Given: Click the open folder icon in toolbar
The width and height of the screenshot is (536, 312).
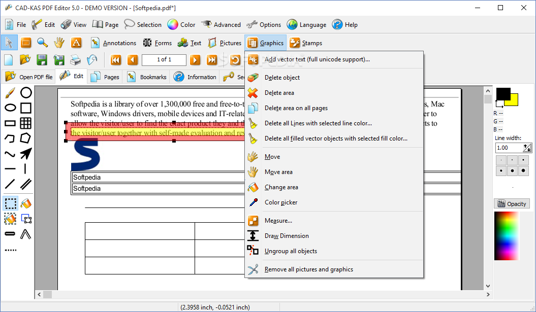Looking at the screenshot, I should click(25, 60).
